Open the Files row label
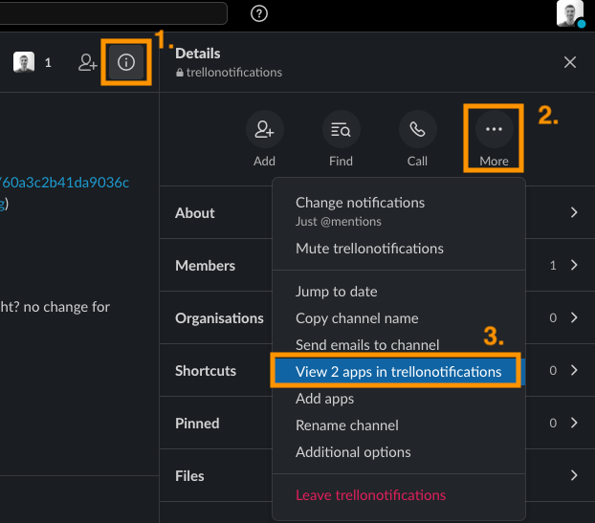595x523 pixels. click(x=189, y=476)
